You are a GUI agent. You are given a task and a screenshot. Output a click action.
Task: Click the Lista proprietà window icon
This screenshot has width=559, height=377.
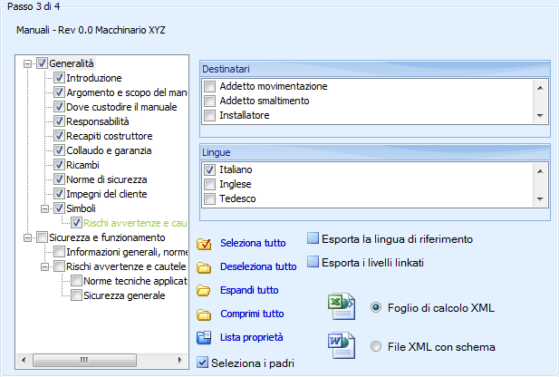(x=204, y=337)
